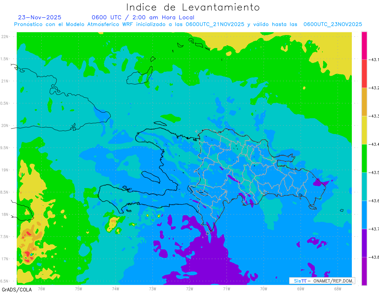The width and height of the screenshot is (379, 293).
Task: Click the '68W' longitude label
Action: (338, 289)
